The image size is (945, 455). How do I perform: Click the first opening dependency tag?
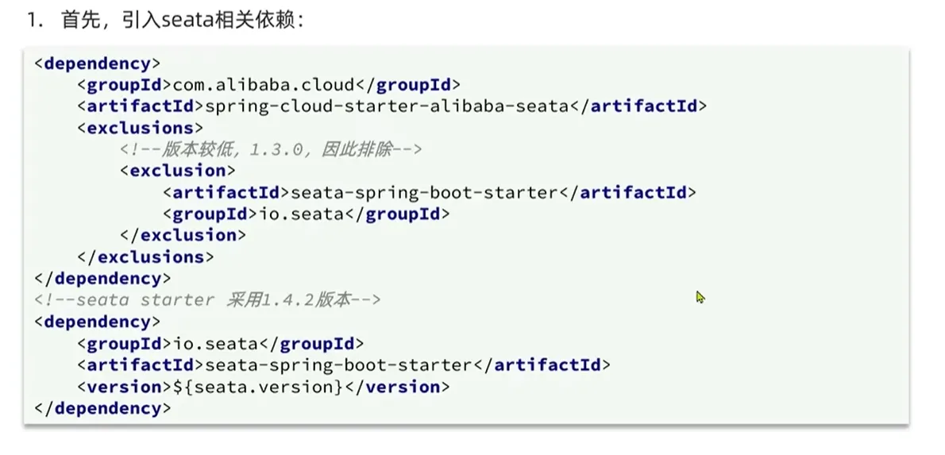(98, 64)
